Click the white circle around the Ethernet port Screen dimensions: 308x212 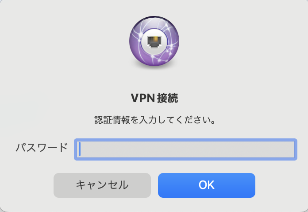tap(154, 42)
